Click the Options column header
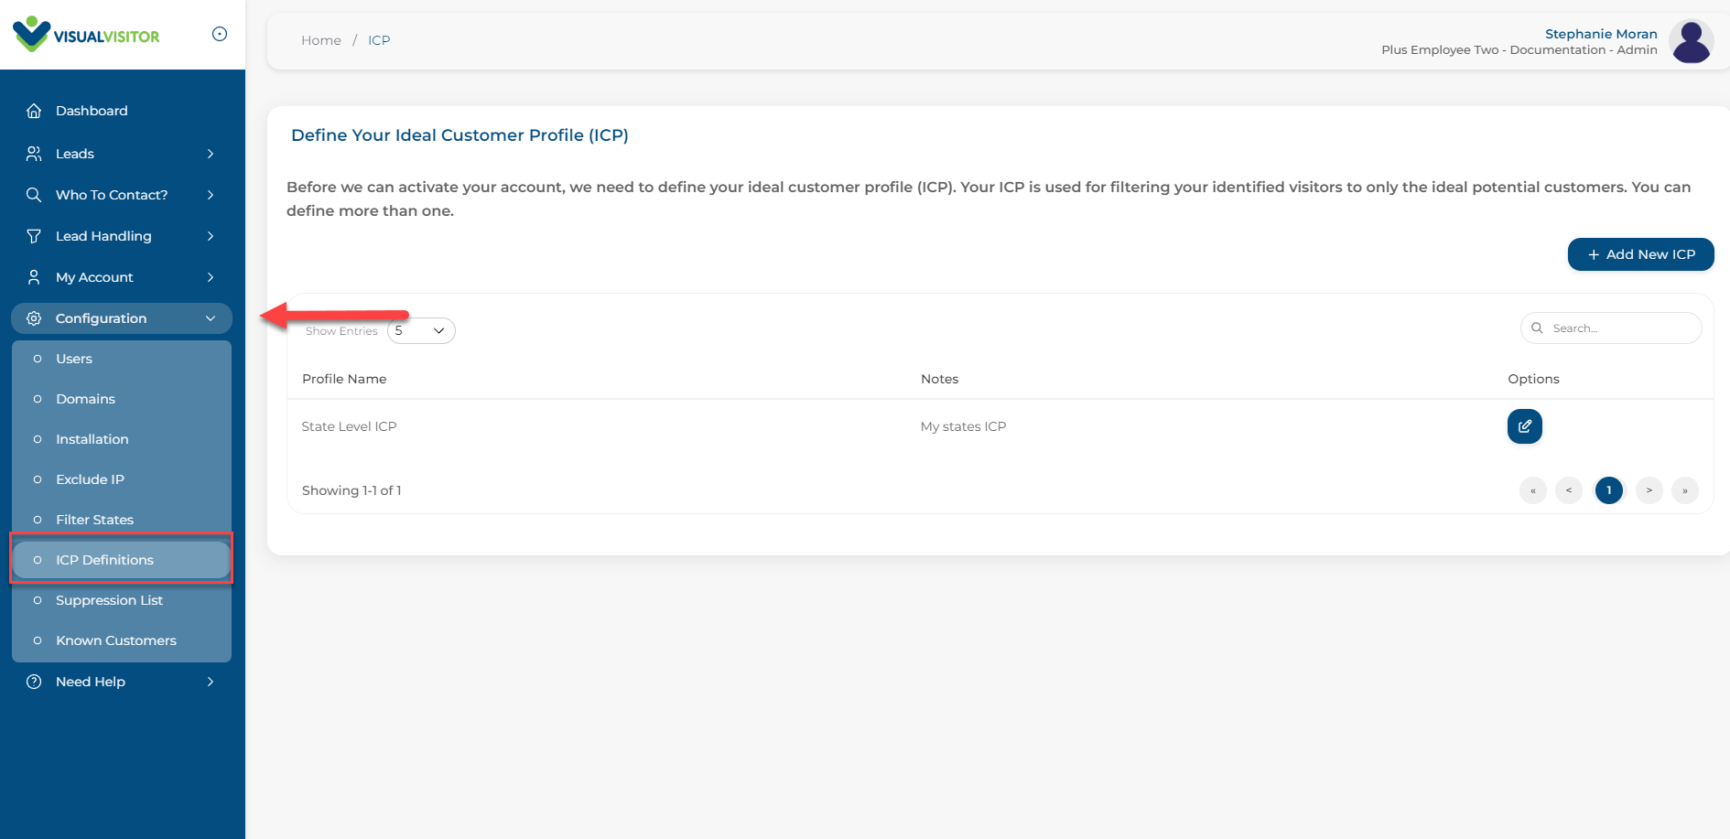 1533,379
